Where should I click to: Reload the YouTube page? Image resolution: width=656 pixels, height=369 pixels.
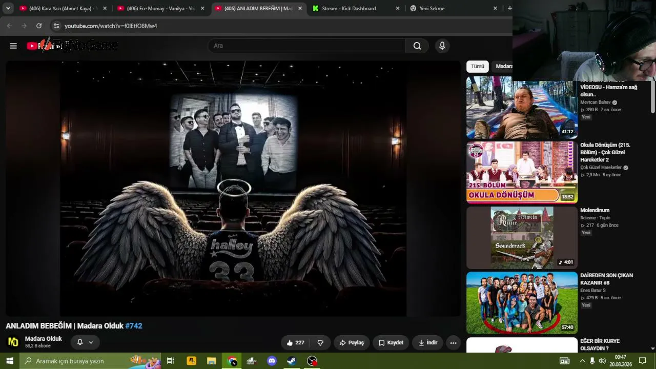(x=39, y=26)
